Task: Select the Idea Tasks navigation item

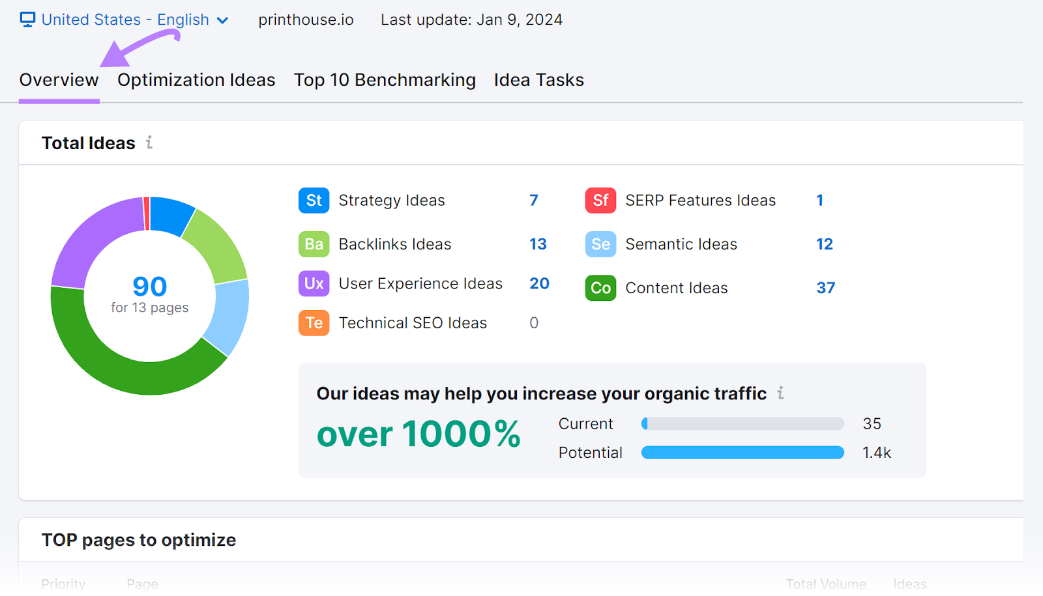Action: click(x=538, y=79)
